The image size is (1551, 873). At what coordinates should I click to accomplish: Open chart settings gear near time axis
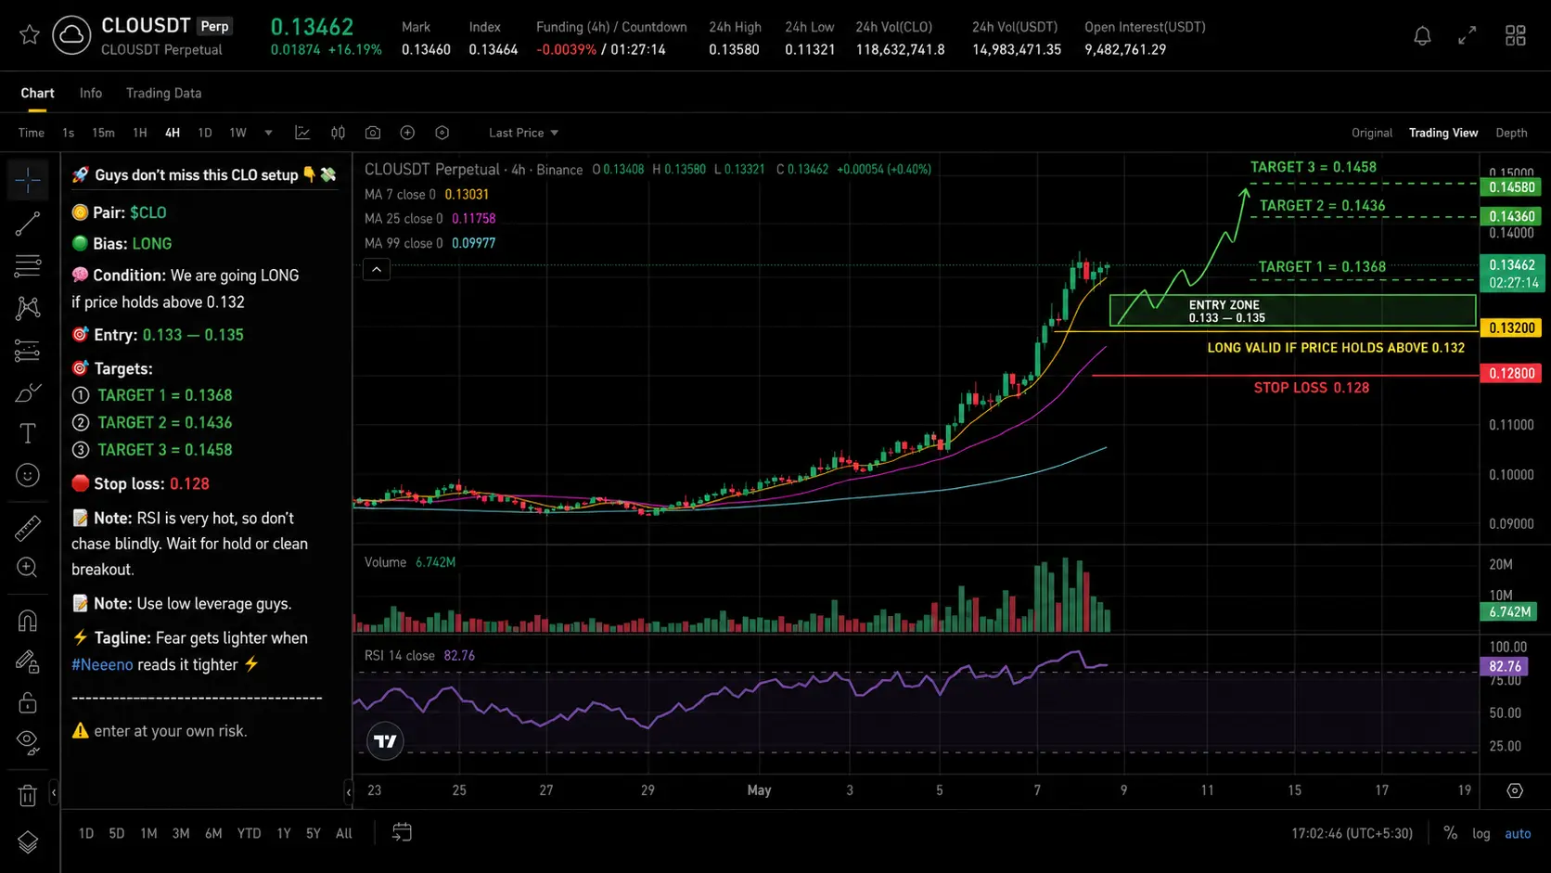click(x=1515, y=790)
